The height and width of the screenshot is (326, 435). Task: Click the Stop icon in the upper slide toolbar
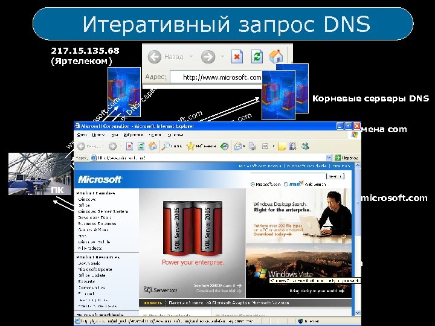click(237, 57)
